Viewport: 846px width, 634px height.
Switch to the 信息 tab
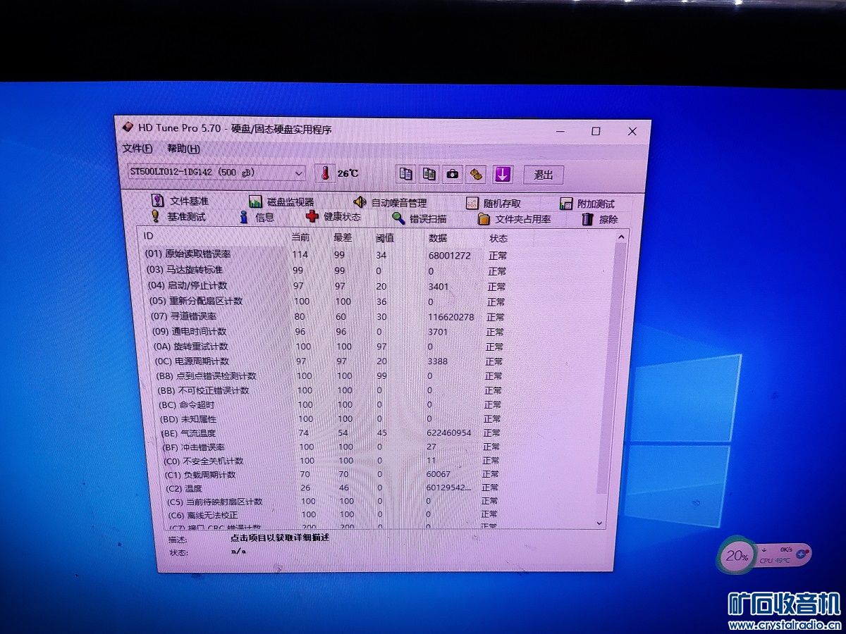point(257,217)
